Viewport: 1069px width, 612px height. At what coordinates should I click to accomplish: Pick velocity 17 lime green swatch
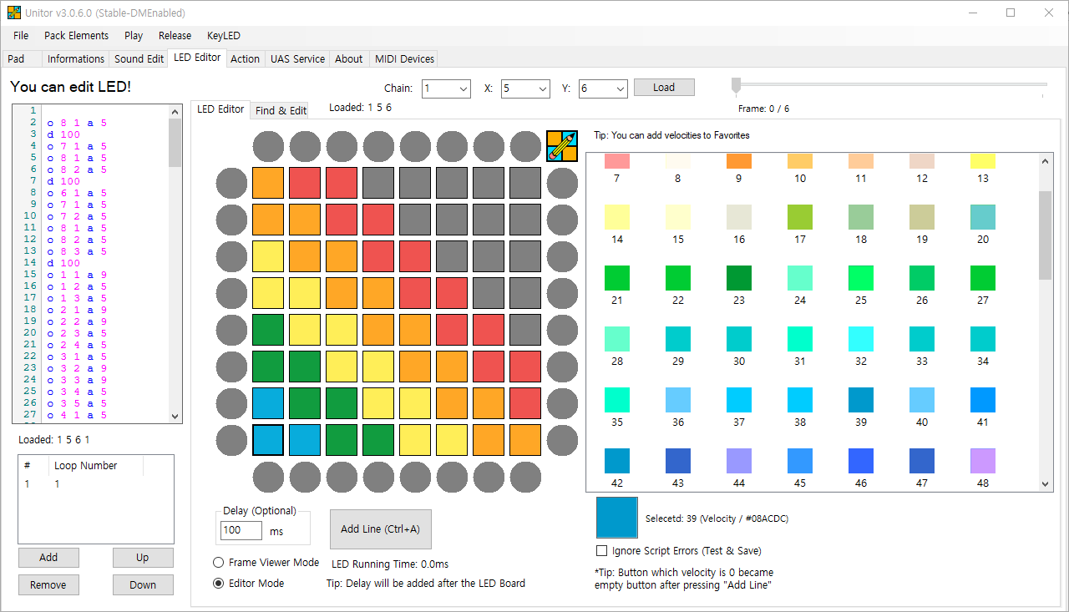coord(800,217)
